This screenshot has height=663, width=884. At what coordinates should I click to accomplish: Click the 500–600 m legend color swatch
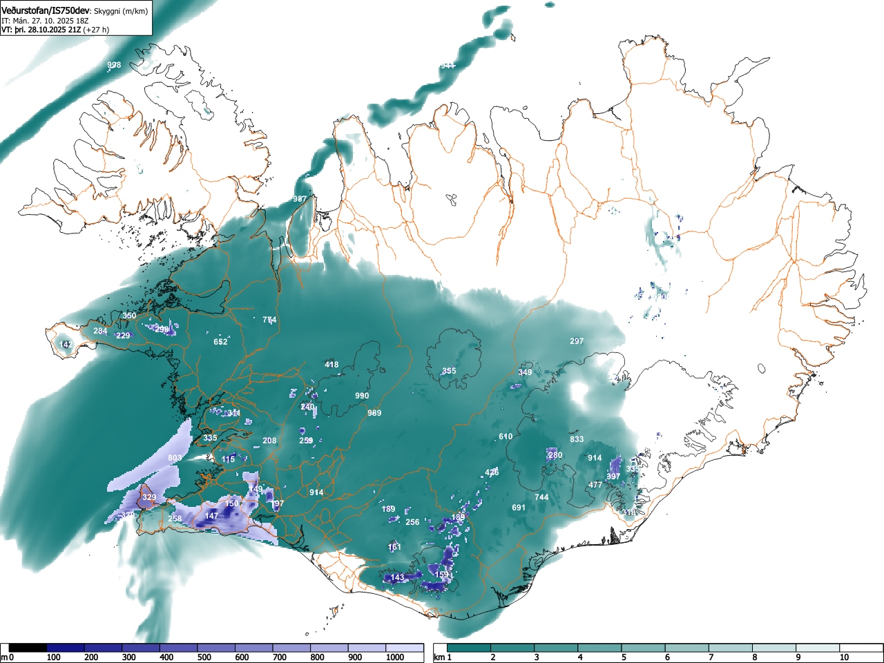216,648
